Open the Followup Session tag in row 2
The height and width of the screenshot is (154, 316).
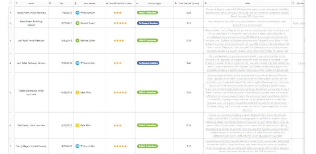click(148, 23)
